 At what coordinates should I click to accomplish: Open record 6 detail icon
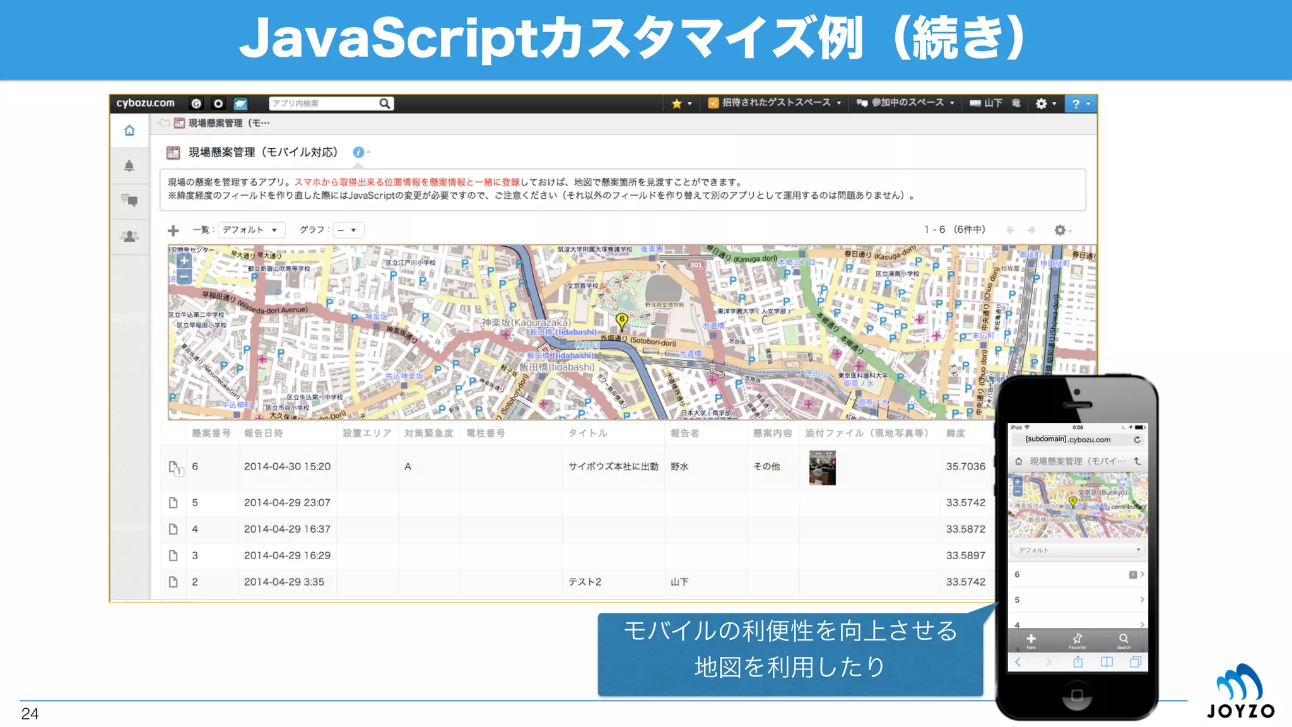[175, 468]
